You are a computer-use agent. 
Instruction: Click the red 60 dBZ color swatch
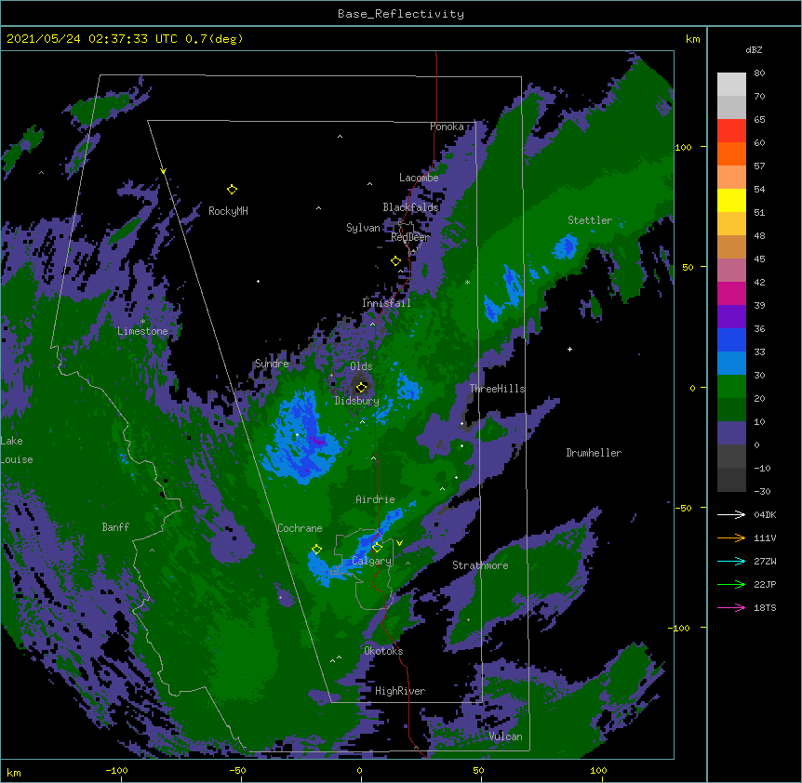[731, 131]
